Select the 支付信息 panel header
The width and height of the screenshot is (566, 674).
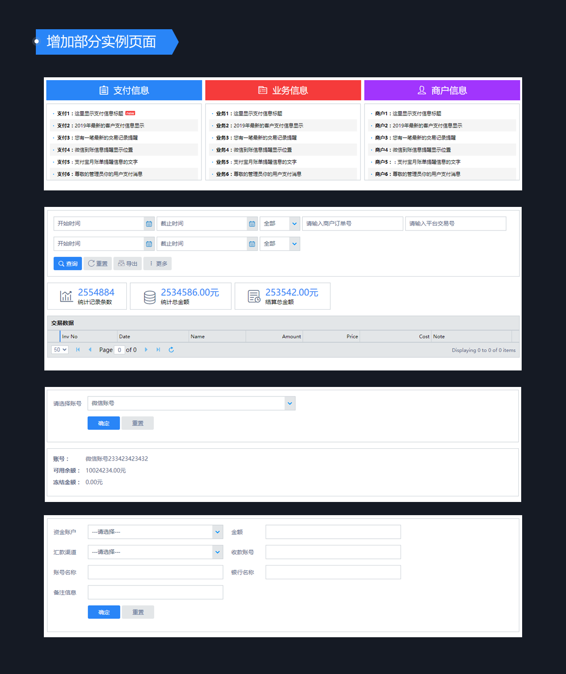click(124, 90)
